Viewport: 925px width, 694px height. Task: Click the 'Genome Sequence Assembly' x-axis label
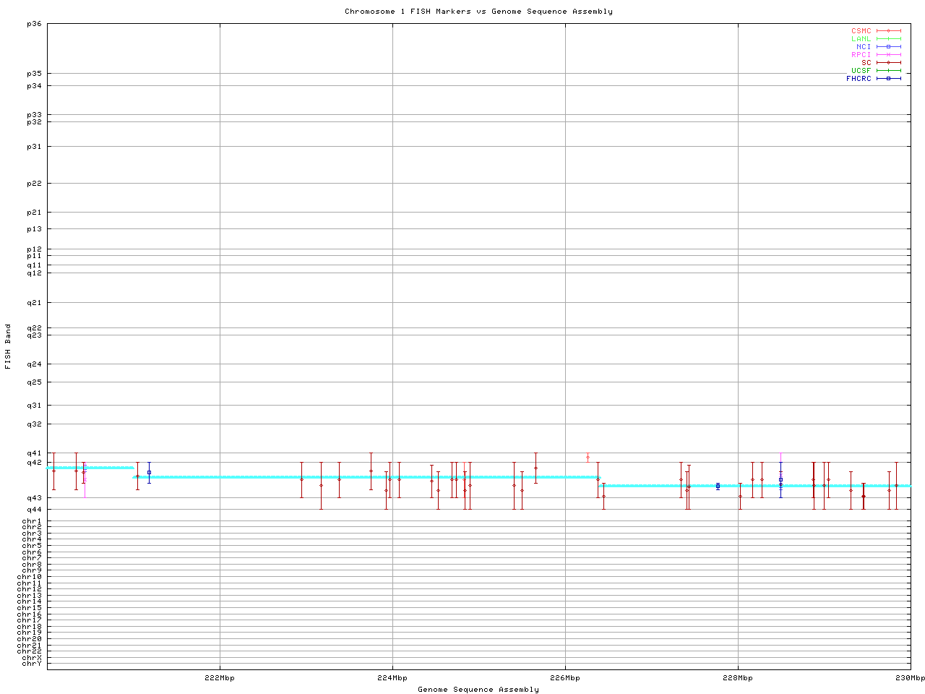point(478,690)
